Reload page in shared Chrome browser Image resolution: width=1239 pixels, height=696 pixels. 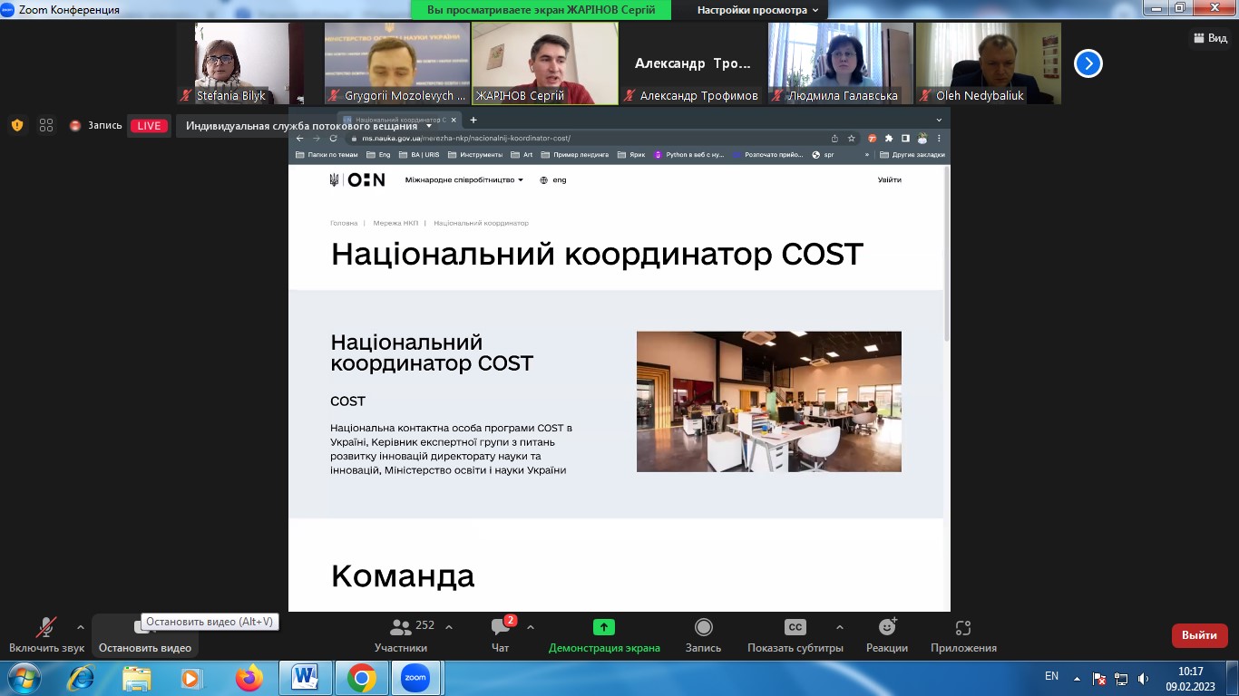pos(334,139)
